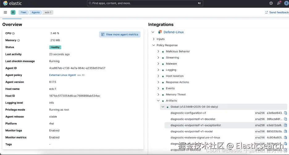This screenshot has height=155, width=289.
Task: Expand the Streaming response
Action: click(x=158, y=58)
